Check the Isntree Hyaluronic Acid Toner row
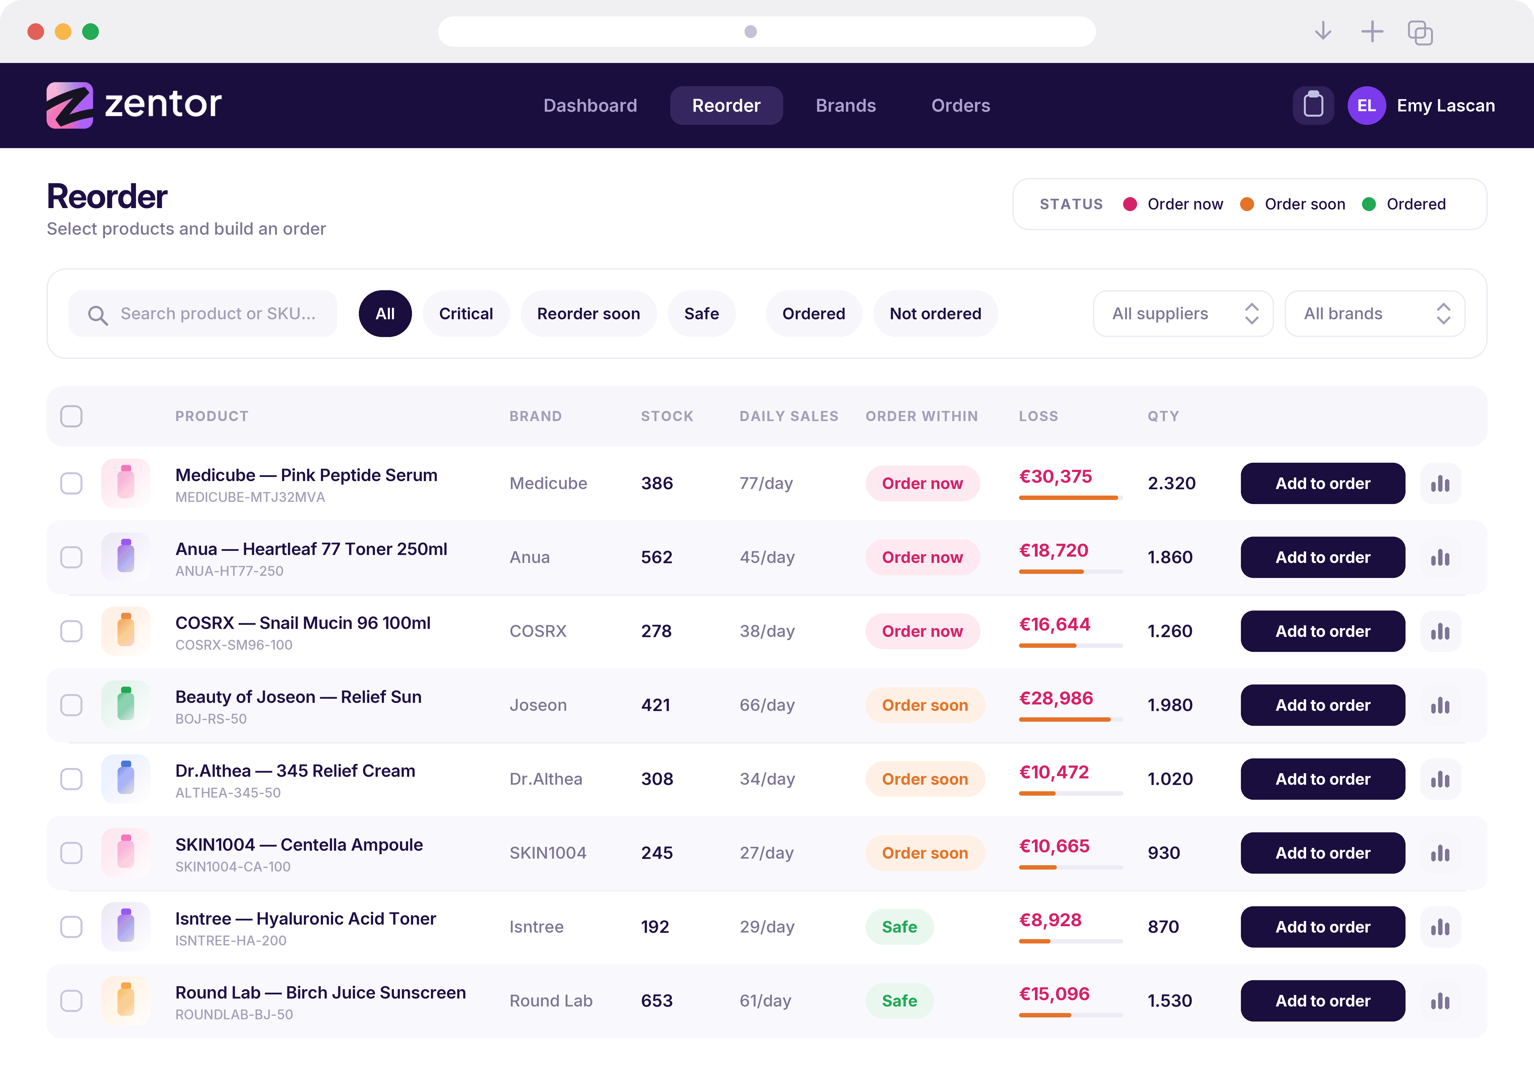Screen dimensions: 1534x1076 click(x=71, y=927)
